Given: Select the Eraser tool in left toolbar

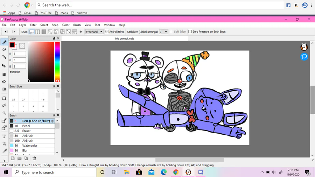Looking at the screenshot, I should coord(4,49).
